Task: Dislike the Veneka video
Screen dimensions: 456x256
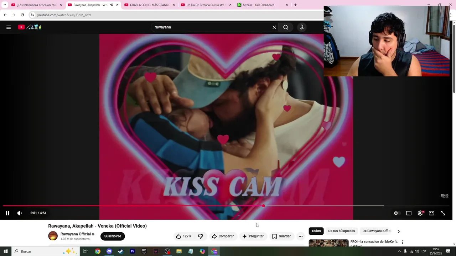Action: 201,236
